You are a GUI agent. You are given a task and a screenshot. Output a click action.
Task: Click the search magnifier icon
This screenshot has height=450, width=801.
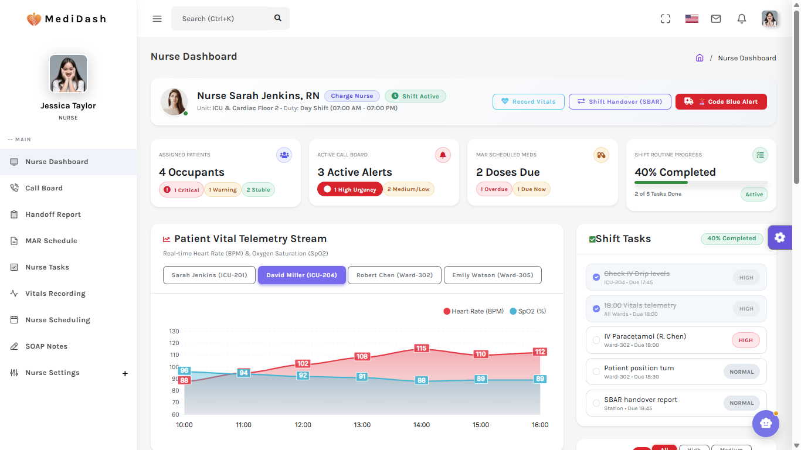pos(278,18)
